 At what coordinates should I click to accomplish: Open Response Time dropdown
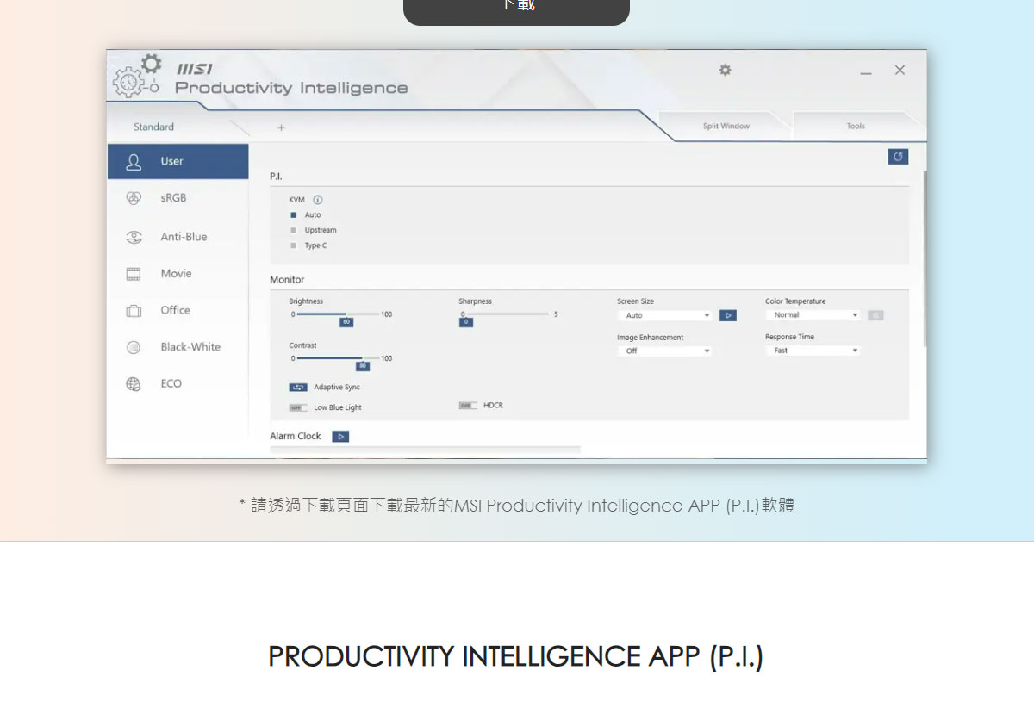(x=813, y=351)
